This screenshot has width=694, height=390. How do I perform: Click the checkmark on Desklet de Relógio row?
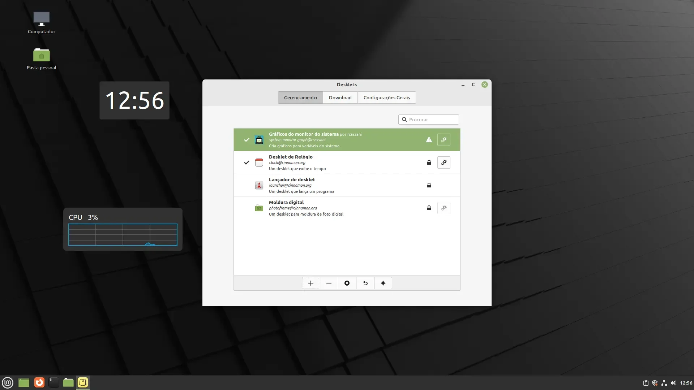(247, 162)
